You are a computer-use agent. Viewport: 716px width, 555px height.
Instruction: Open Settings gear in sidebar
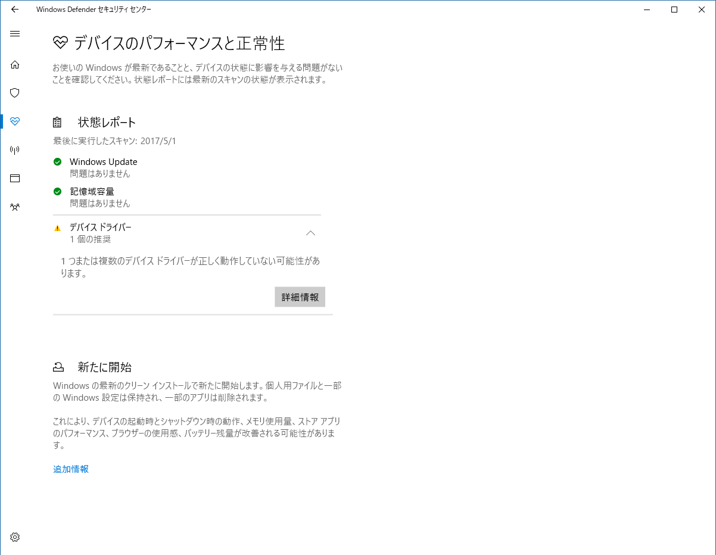tap(15, 537)
